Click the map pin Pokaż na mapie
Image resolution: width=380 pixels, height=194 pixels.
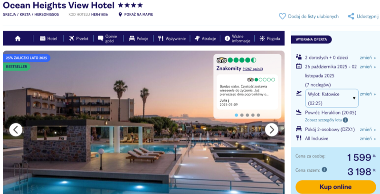coord(120,15)
